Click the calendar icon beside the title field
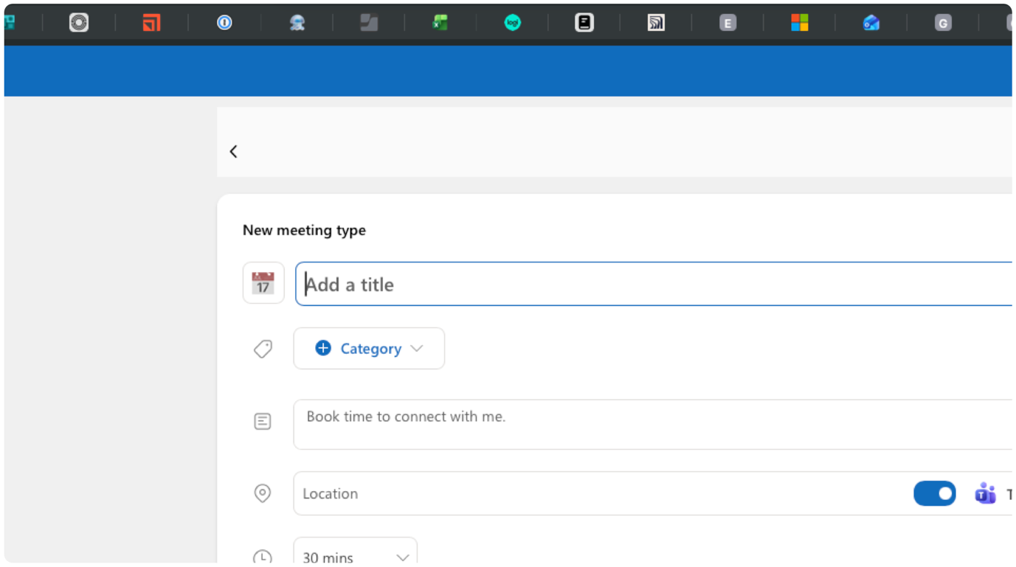Image resolution: width=1016 pixels, height=567 pixels. (x=263, y=283)
